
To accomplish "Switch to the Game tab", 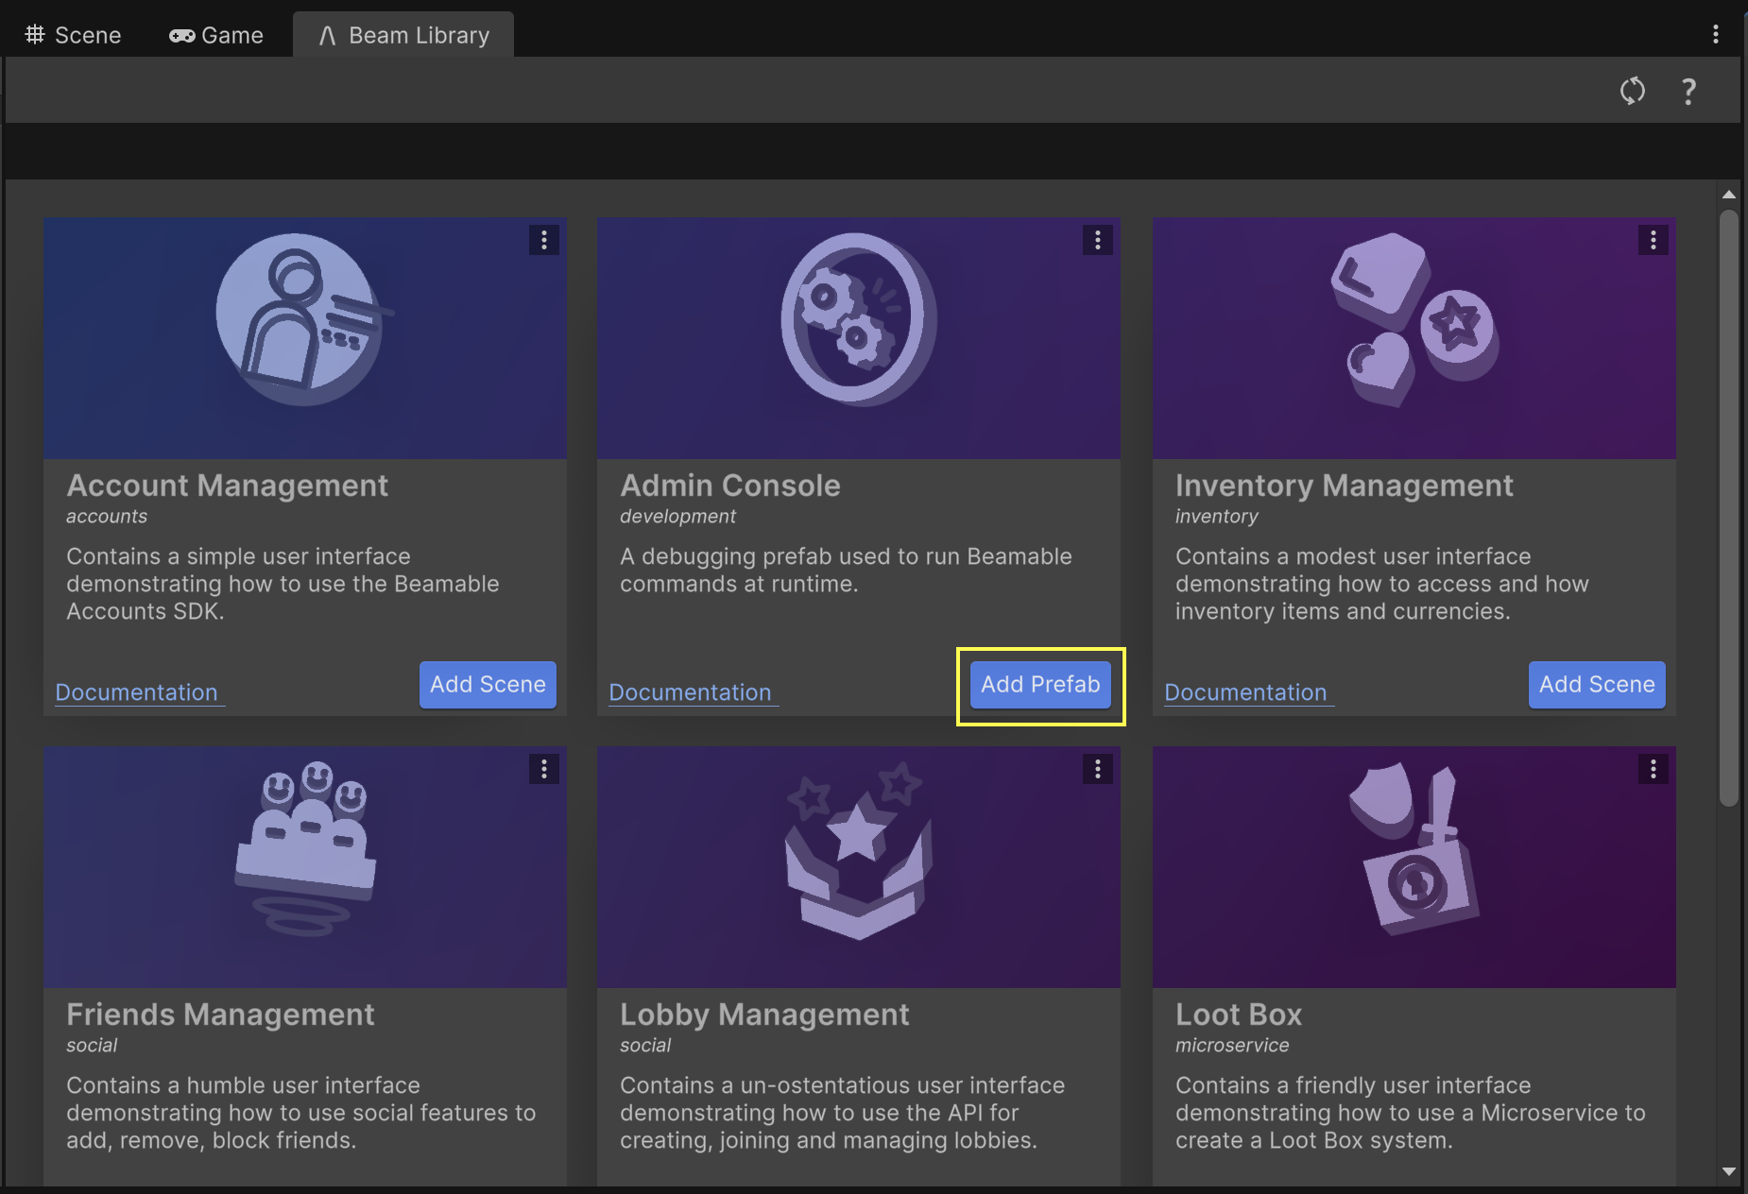I will [216, 36].
